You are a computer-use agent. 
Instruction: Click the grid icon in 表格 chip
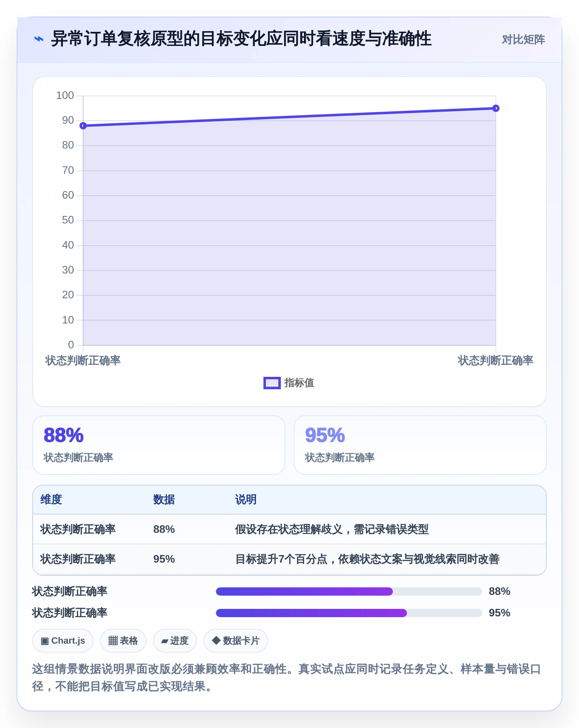113,641
